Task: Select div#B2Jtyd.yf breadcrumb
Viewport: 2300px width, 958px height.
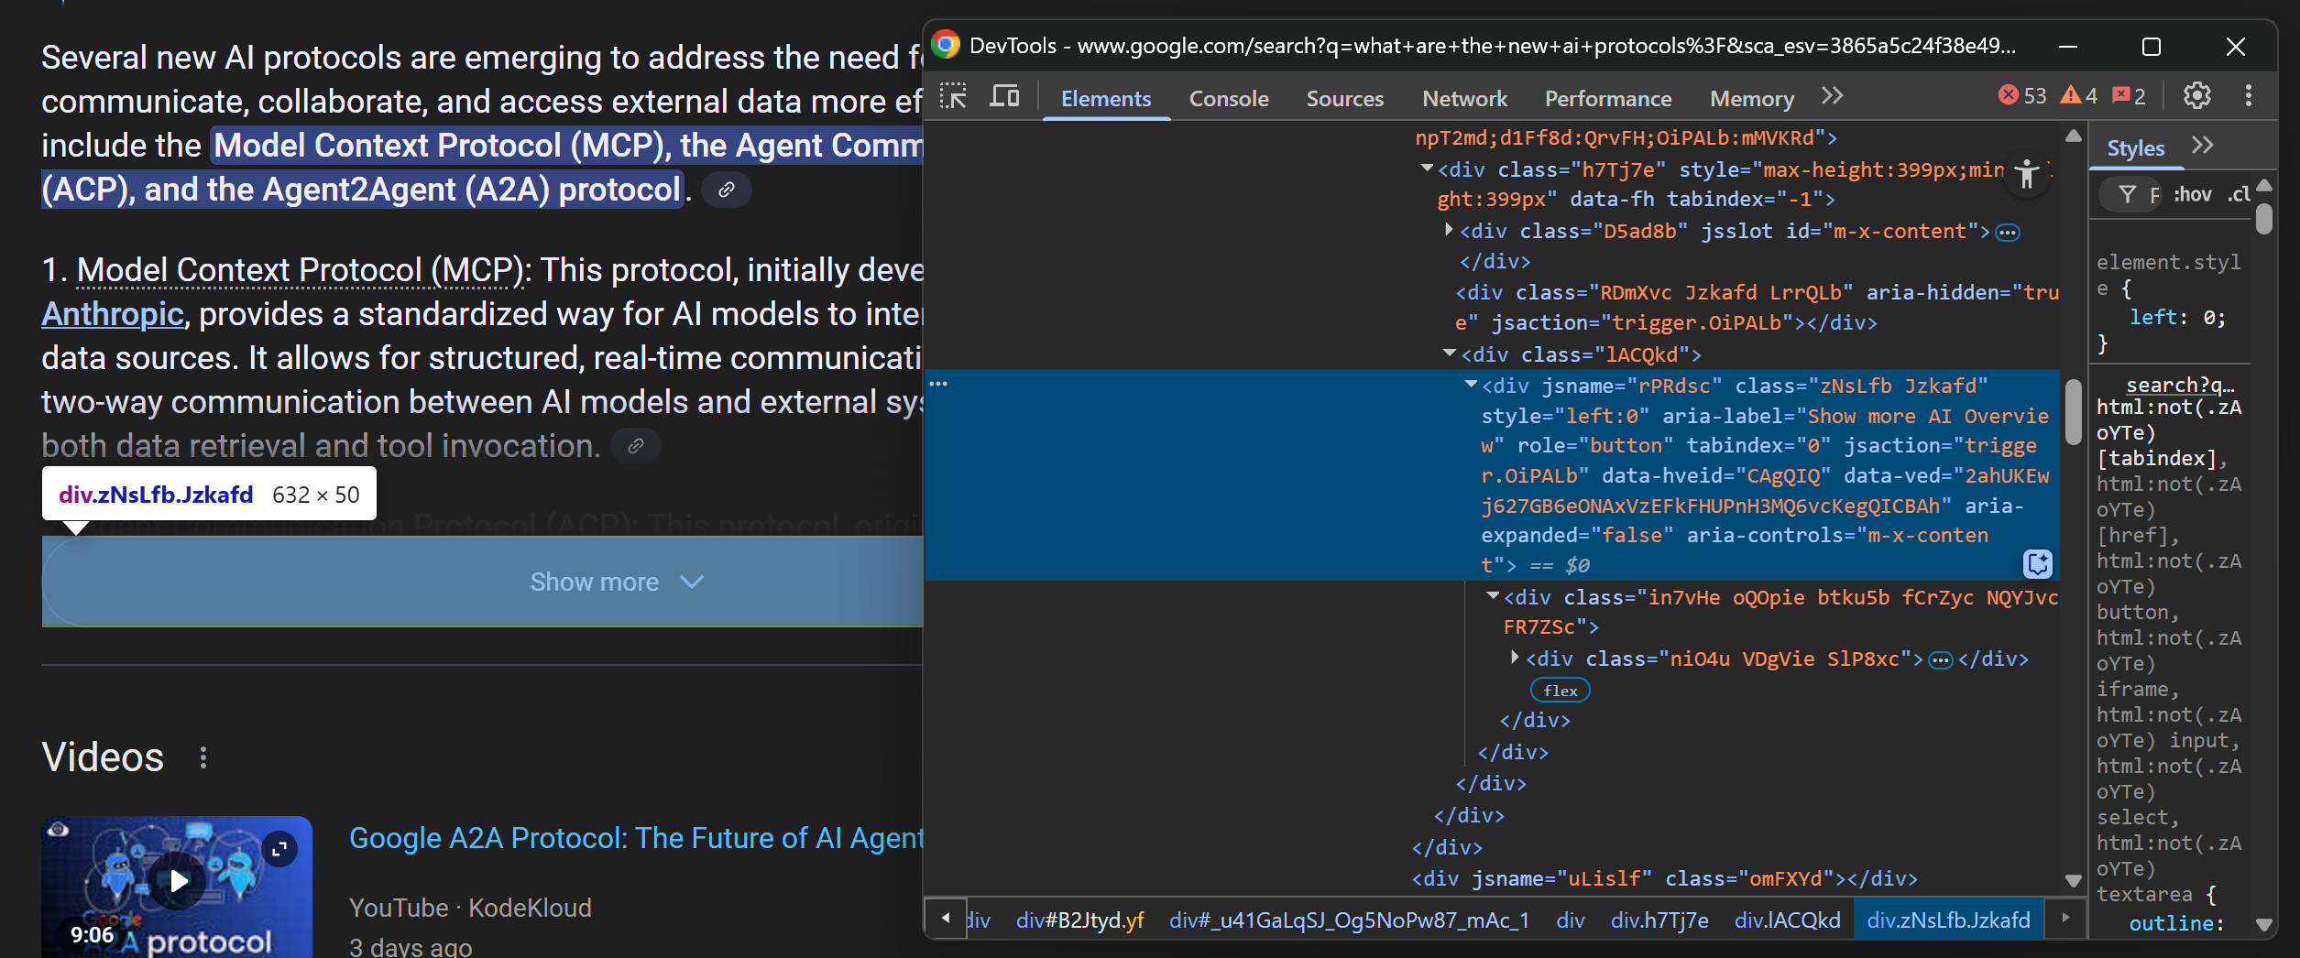Action: click(1079, 920)
